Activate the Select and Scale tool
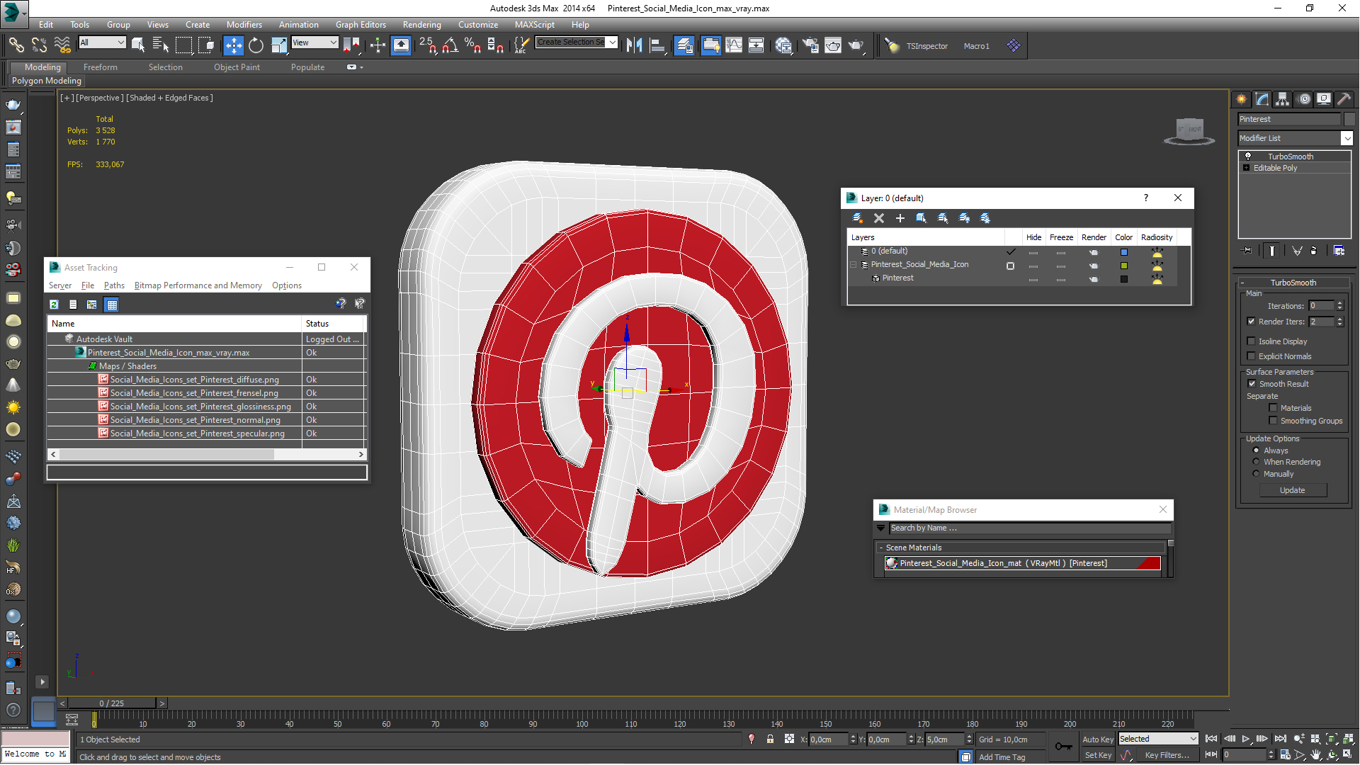The width and height of the screenshot is (1360, 765). [279, 45]
